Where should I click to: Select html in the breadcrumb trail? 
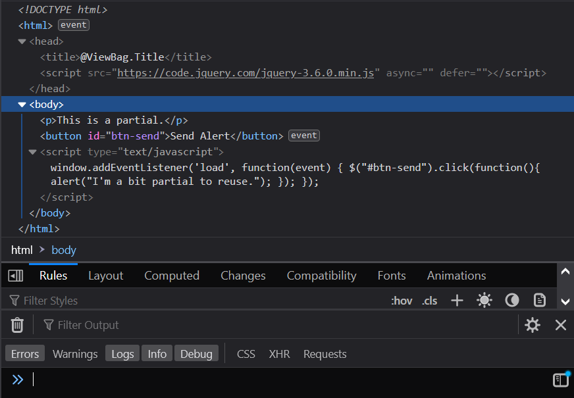[22, 250]
